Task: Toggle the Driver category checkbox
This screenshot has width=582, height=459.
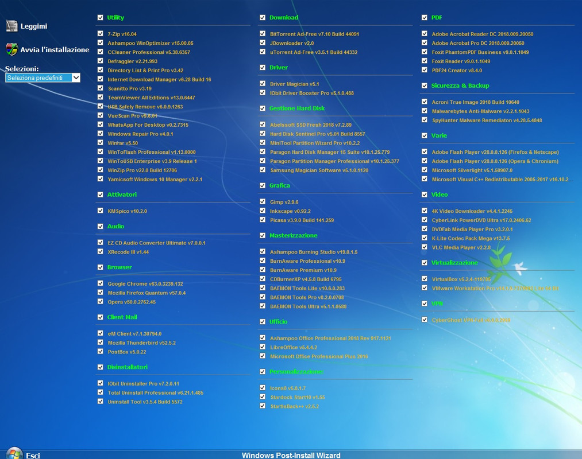Action: (263, 68)
